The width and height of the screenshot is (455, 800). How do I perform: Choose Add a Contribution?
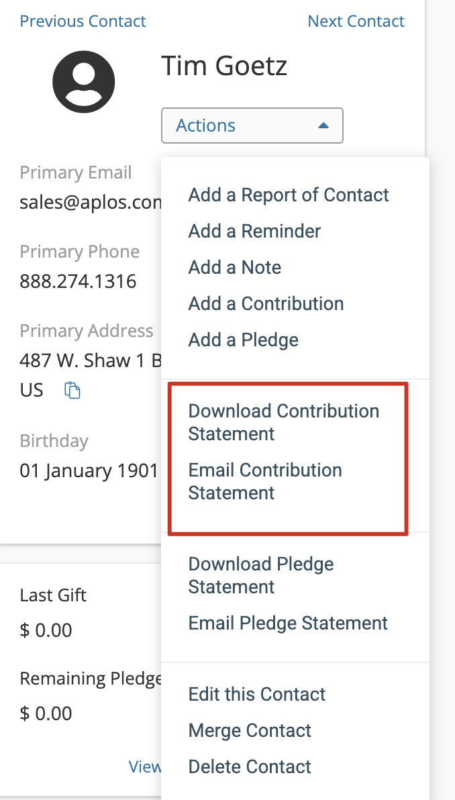click(266, 303)
